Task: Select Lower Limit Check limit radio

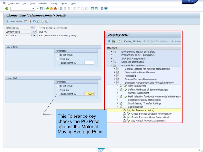Action: coord(58,59)
